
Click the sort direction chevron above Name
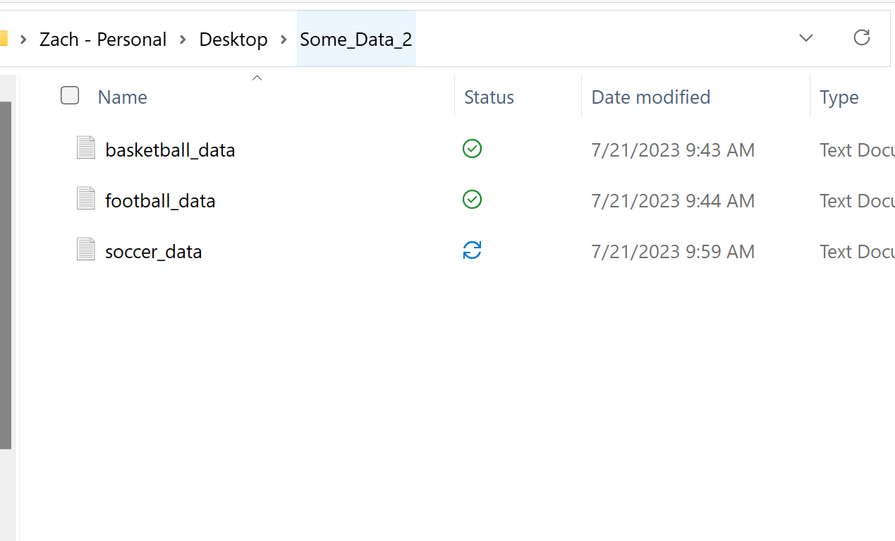(x=257, y=78)
